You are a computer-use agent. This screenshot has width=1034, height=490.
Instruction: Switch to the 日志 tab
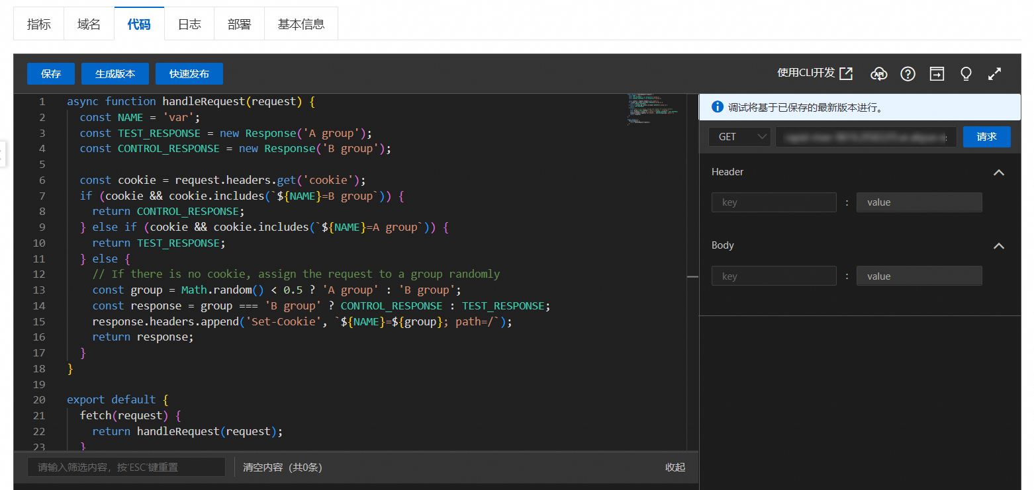tap(189, 24)
